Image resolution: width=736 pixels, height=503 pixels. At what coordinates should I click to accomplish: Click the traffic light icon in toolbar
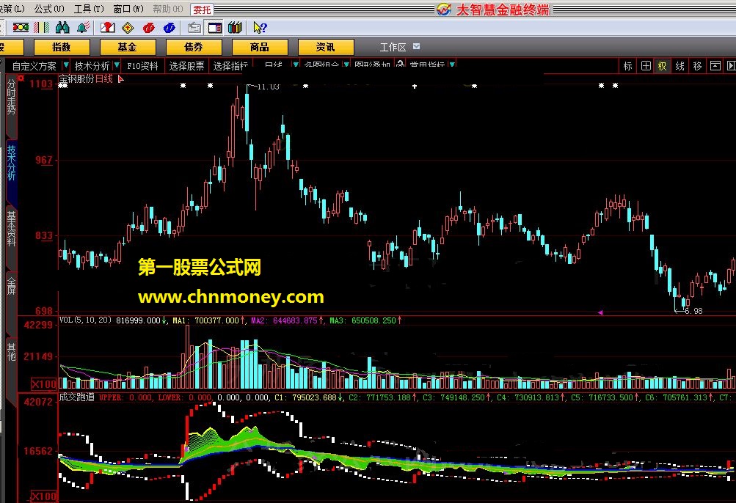pyautogui.click(x=21, y=28)
